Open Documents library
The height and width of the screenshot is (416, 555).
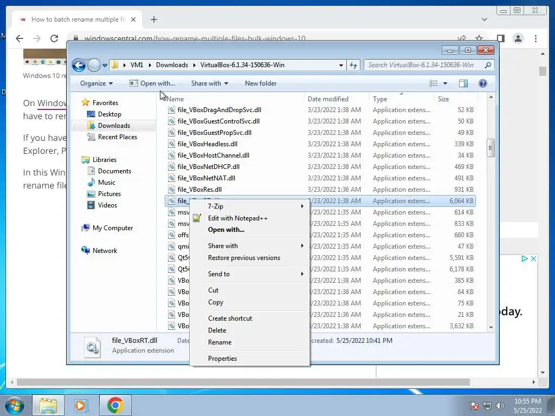114,171
